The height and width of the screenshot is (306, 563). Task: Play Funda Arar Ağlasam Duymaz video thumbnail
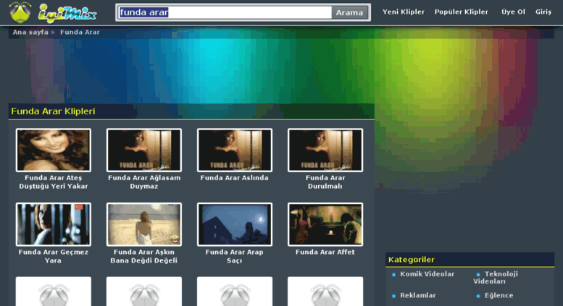tap(144, 150)
